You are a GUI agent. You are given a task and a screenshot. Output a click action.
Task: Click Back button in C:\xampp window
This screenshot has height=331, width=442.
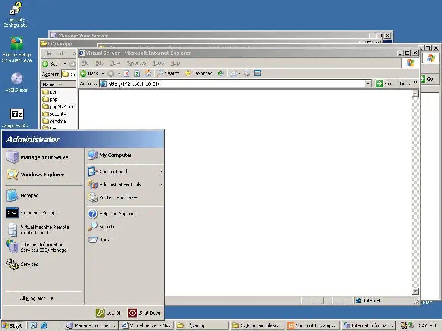pos(51,64)
